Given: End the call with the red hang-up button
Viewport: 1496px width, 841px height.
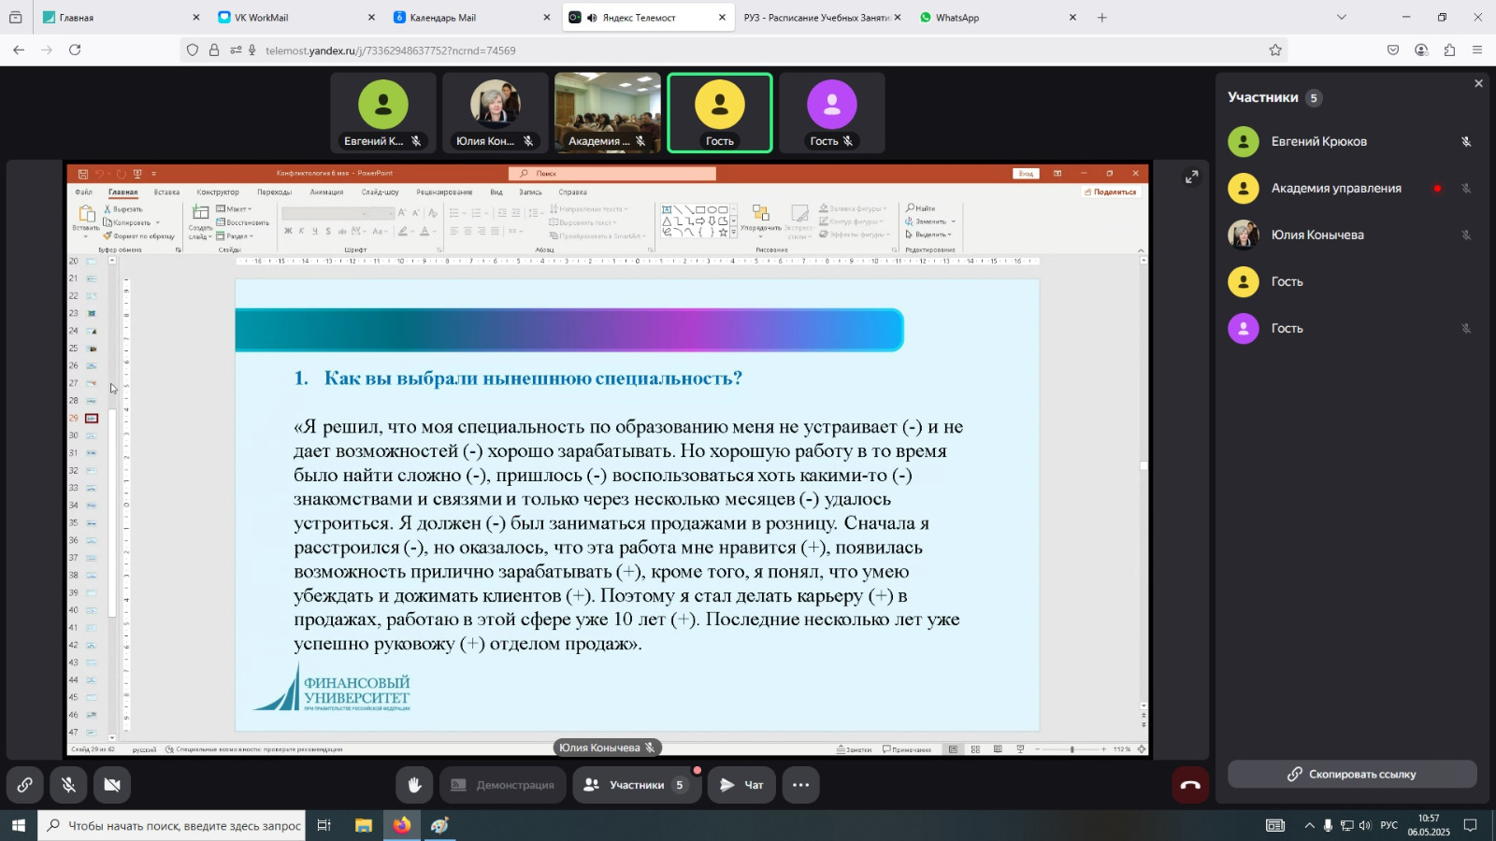Looking at the screenshot, I should pos(1190,785).
